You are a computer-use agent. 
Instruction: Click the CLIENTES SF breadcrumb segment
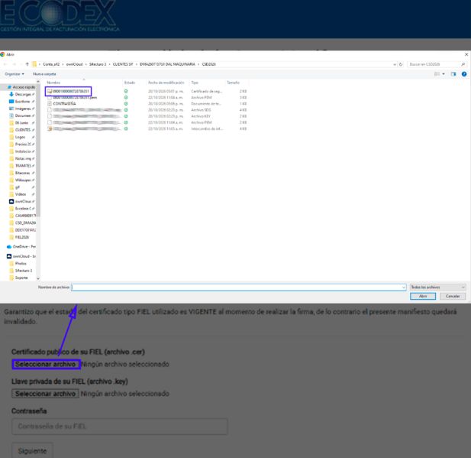(x=123, y=64)
